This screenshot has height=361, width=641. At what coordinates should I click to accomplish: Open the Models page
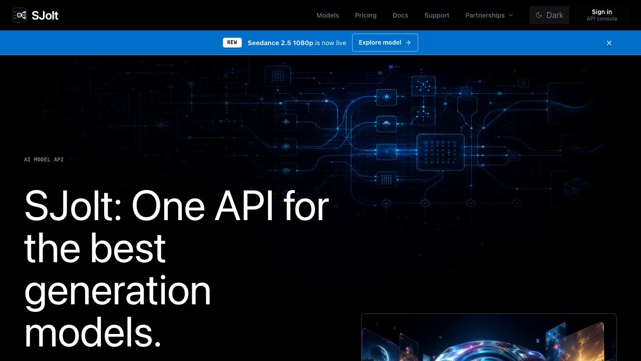coord(328,15)
